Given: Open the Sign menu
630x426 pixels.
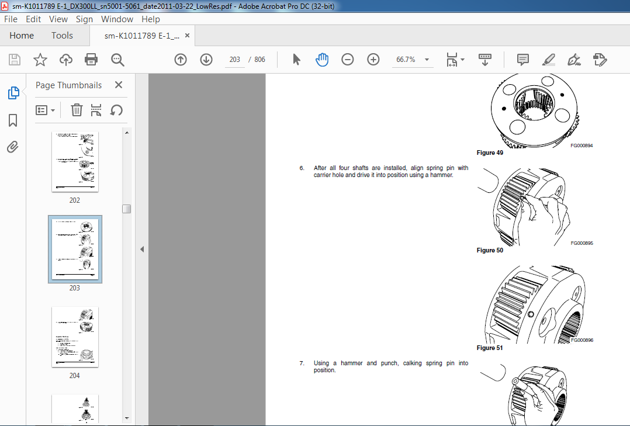Looking at the screenshot, I should pyautogui.click(x=84, y=19).
